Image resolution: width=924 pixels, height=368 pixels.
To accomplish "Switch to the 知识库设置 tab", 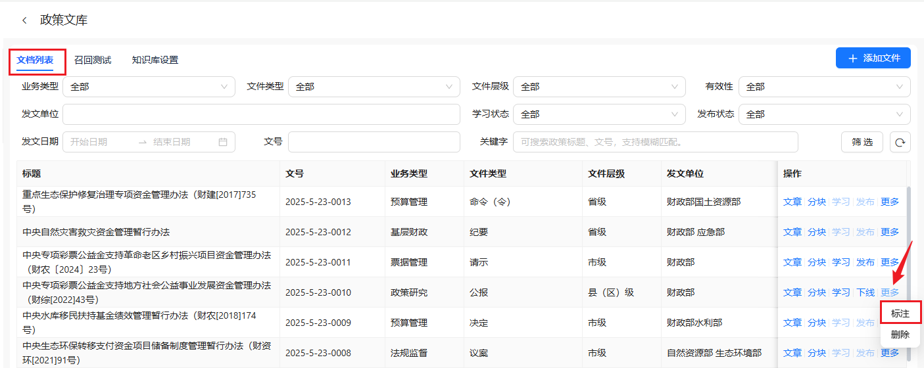I will click(155, 60).
